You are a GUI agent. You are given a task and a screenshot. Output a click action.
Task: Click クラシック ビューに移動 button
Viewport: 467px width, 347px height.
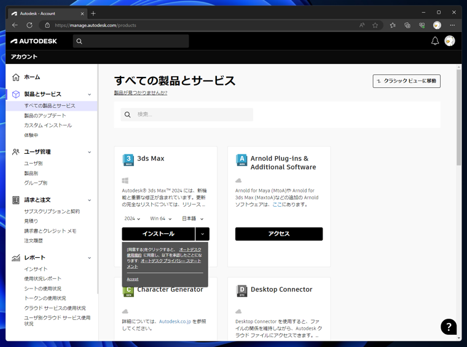point(407,81)
